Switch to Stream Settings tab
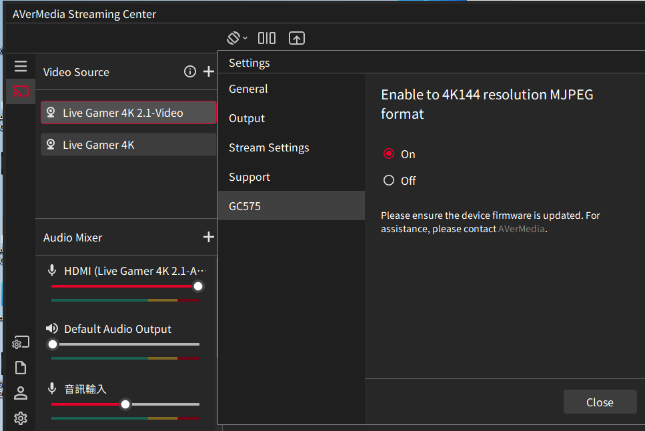 click(x=269, y=147)
